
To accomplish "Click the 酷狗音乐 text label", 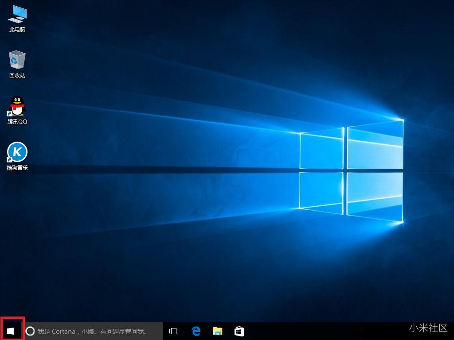I will point(17,168).
